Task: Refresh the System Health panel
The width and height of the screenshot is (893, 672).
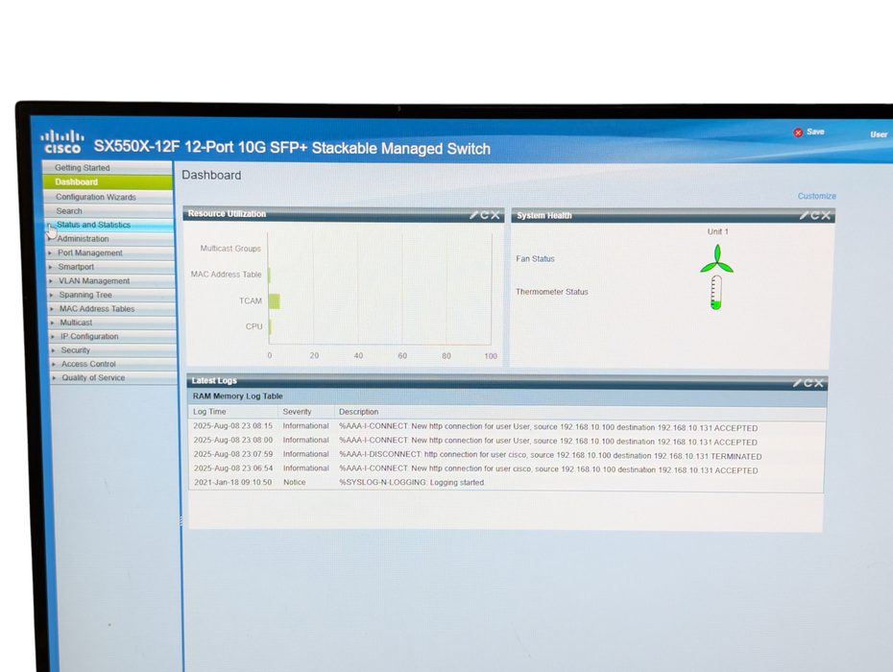Action: click(815, 215)
